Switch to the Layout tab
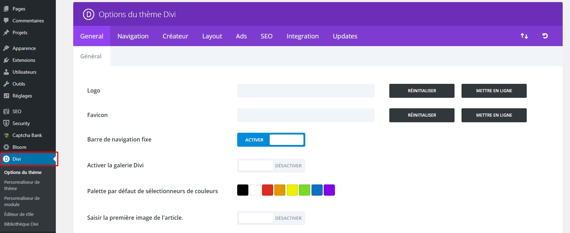The width and height of the screenshot is (570, 233). [212, 36]
